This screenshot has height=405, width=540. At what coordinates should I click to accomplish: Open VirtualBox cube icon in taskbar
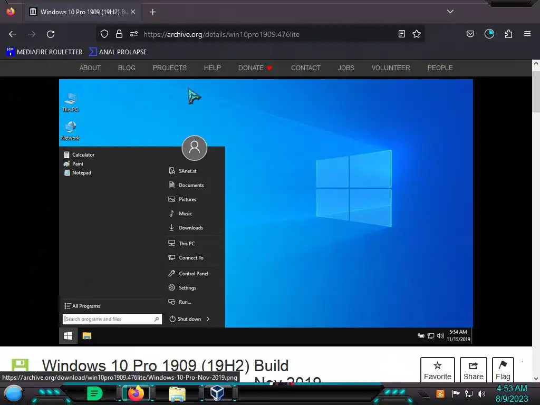coord(217,393)
